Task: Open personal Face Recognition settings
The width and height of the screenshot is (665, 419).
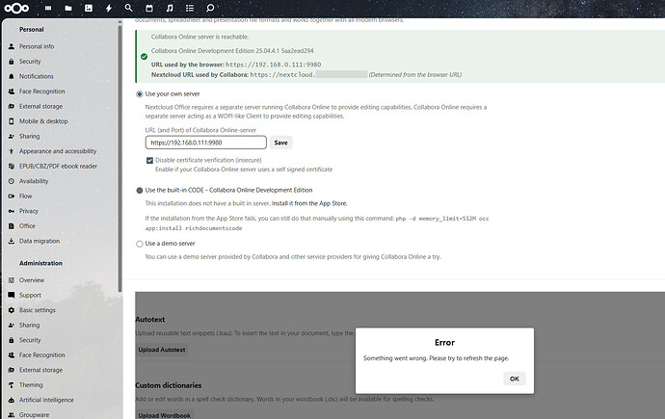Action: click(x=42, y=92)
